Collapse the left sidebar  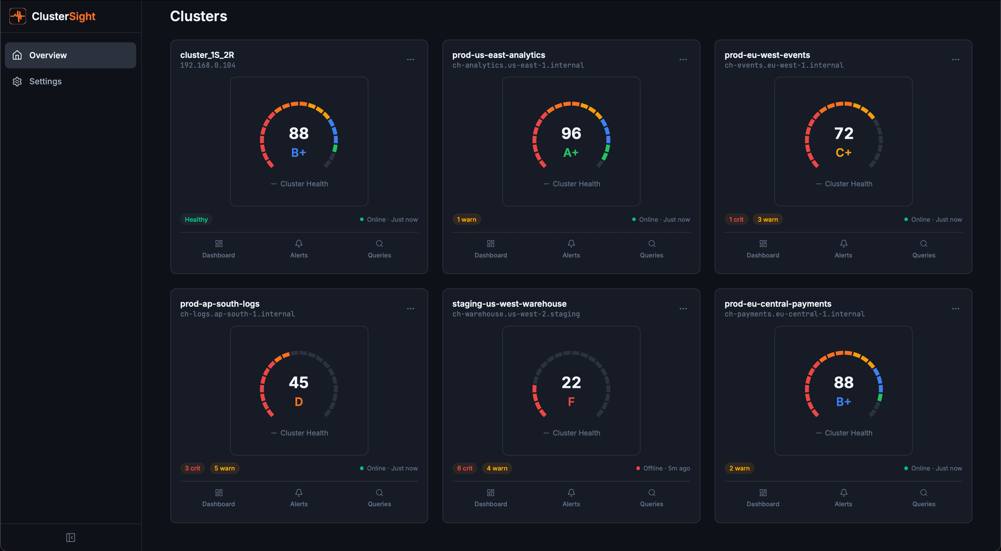(71, 538)
